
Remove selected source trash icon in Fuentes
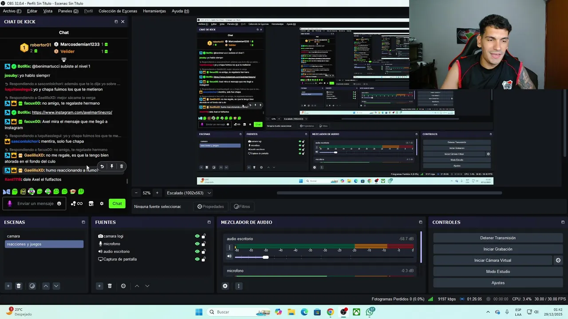(x=110, y=286)
